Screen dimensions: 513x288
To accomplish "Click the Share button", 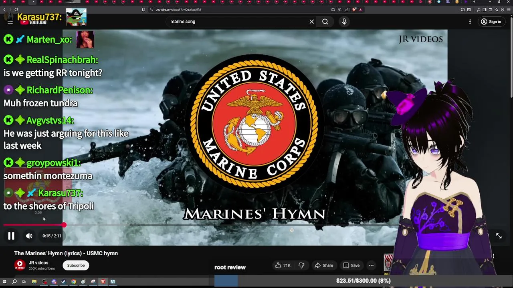I will 324,265.
